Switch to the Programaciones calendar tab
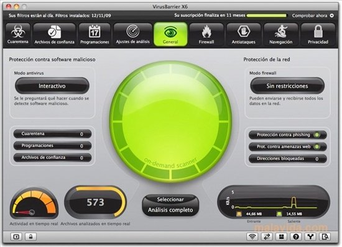The width and height of the screenshot is (342, 247). (95, 35)
